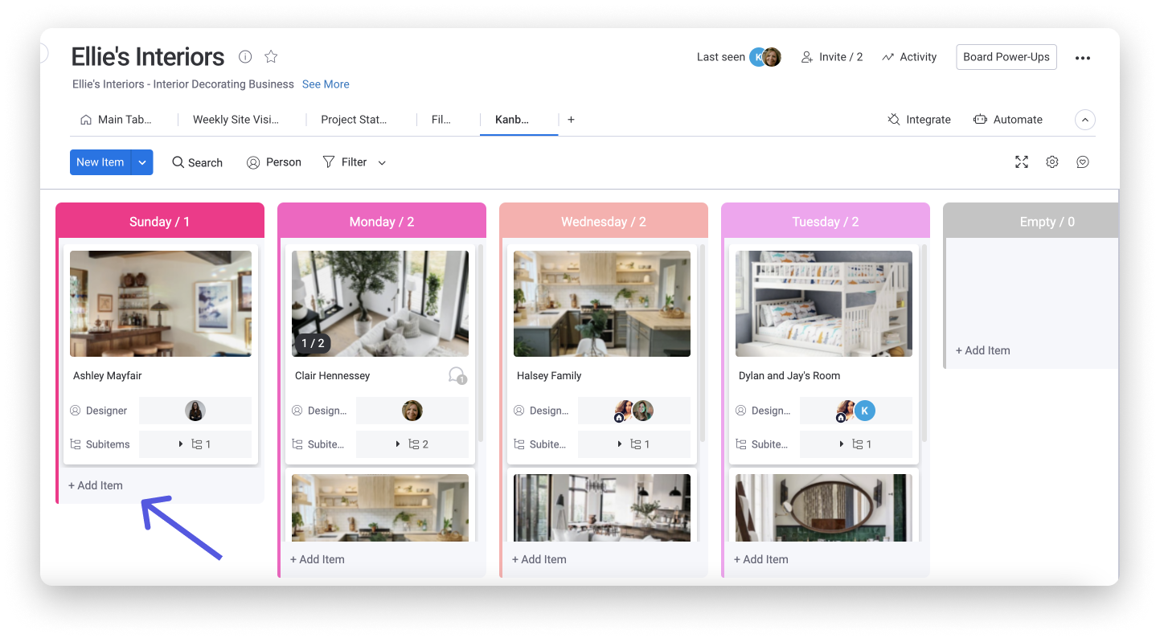1160x638 pixels.
Task: Add a new view with plus icon
Action: click(571, 120)
